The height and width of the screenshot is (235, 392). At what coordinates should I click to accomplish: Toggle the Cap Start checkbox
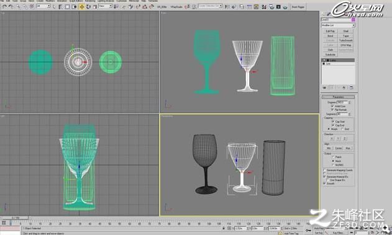click(x=333, y=122)
